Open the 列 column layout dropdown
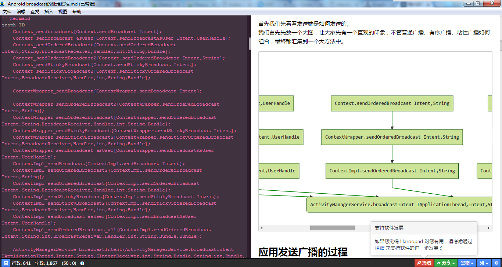Screen dimensions: 502x267 coord(484,263)
